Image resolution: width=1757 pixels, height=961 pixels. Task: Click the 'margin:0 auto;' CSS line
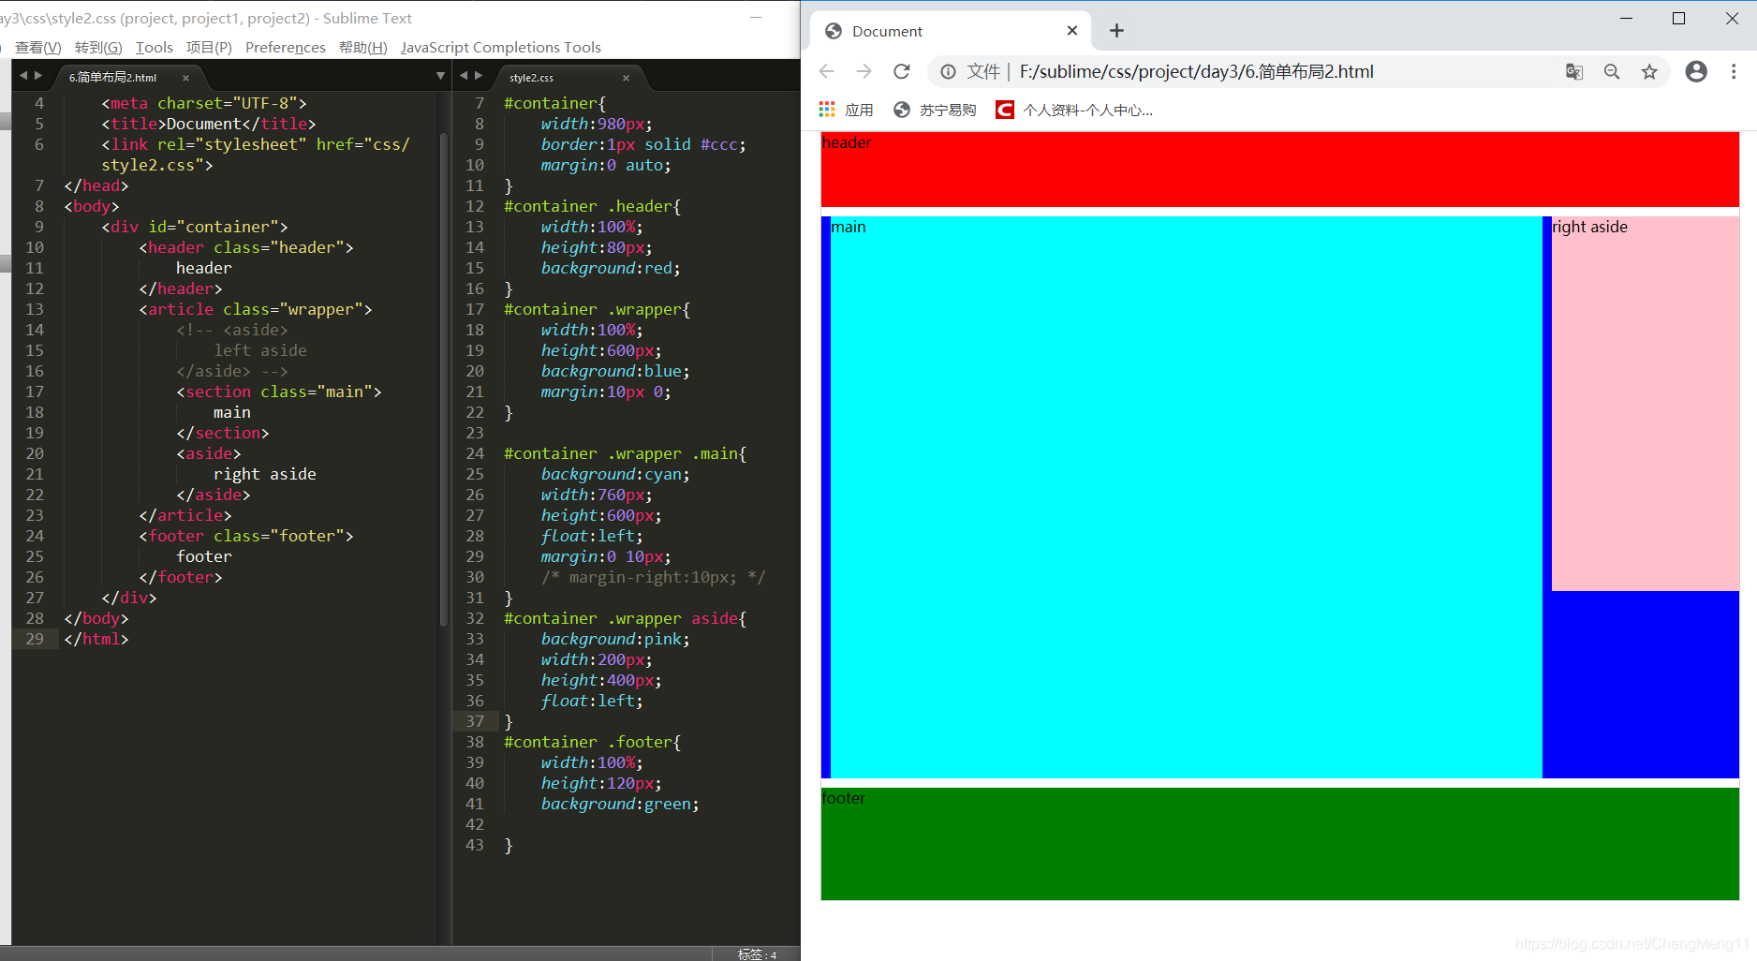coord(606,165)
